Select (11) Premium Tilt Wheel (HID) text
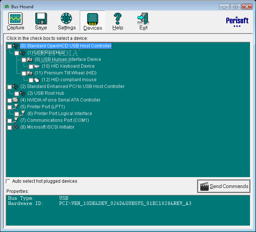The height and width of the screenshot is (232, 256). (65, 73)
